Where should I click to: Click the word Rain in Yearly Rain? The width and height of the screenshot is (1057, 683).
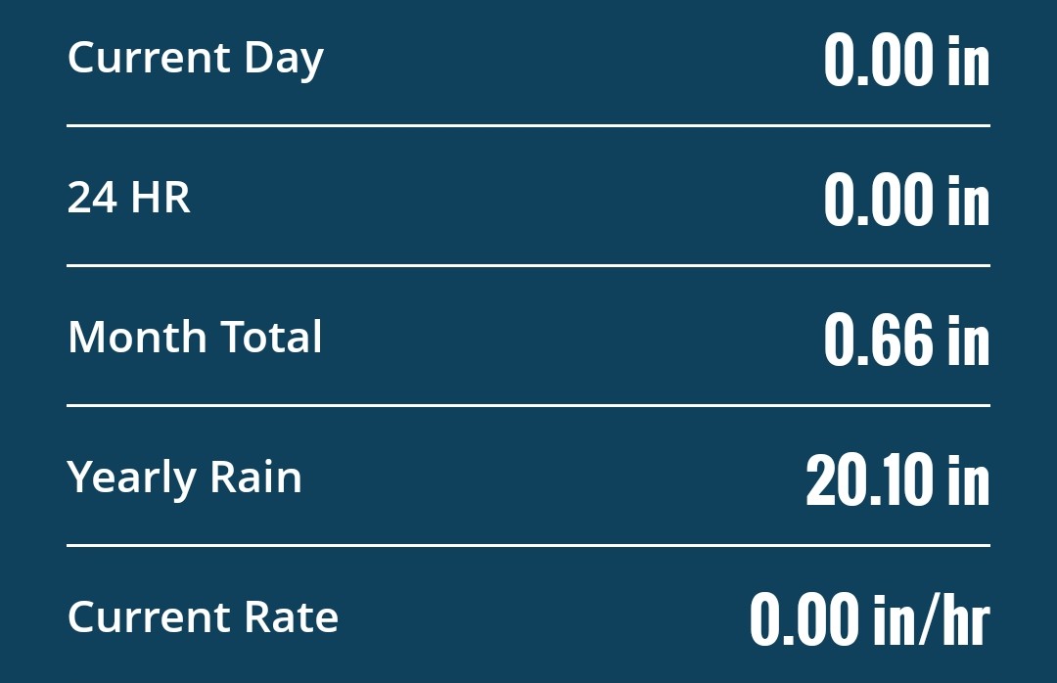(x=255, y=477)
